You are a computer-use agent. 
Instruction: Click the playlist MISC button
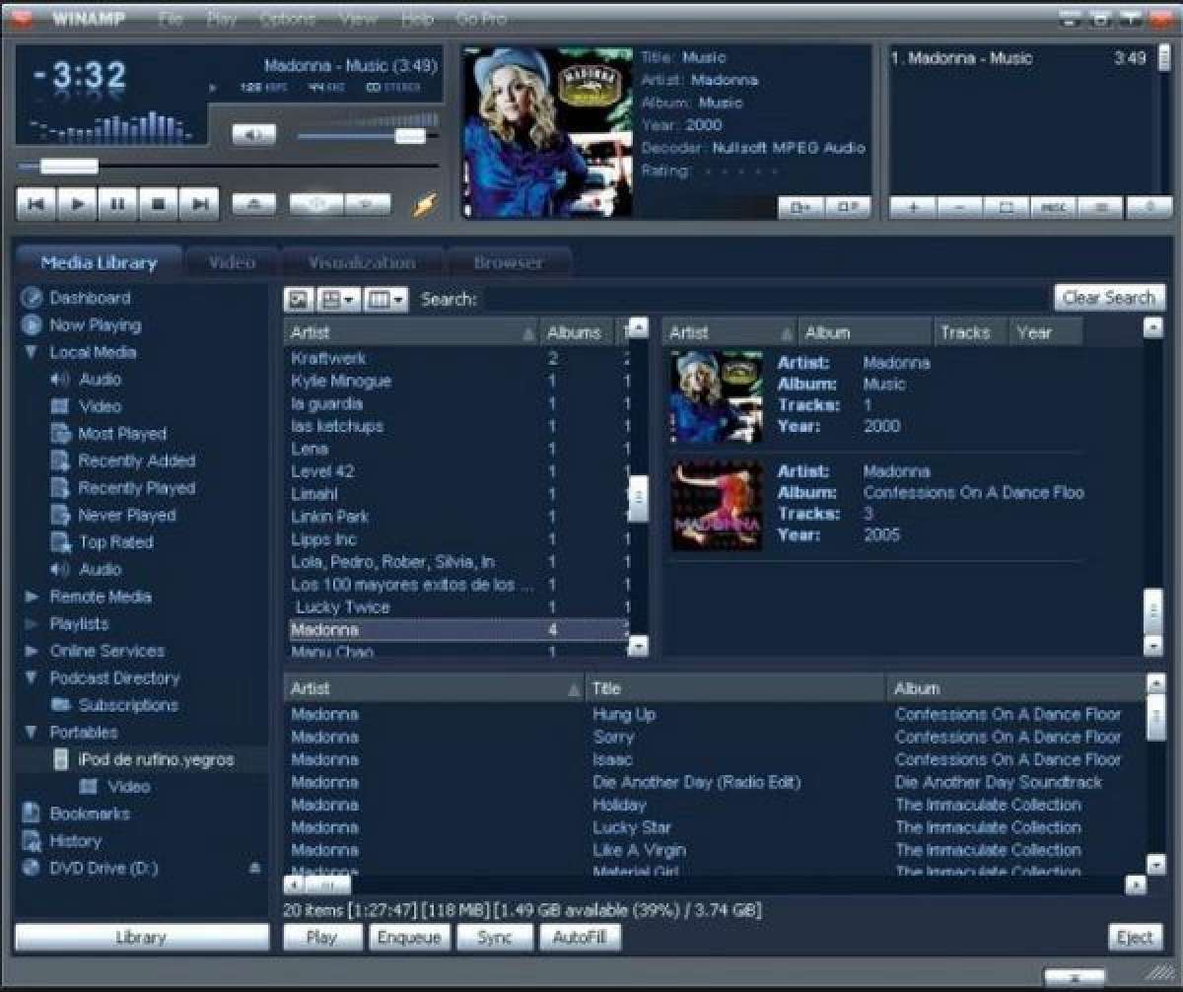point(1053,207)
